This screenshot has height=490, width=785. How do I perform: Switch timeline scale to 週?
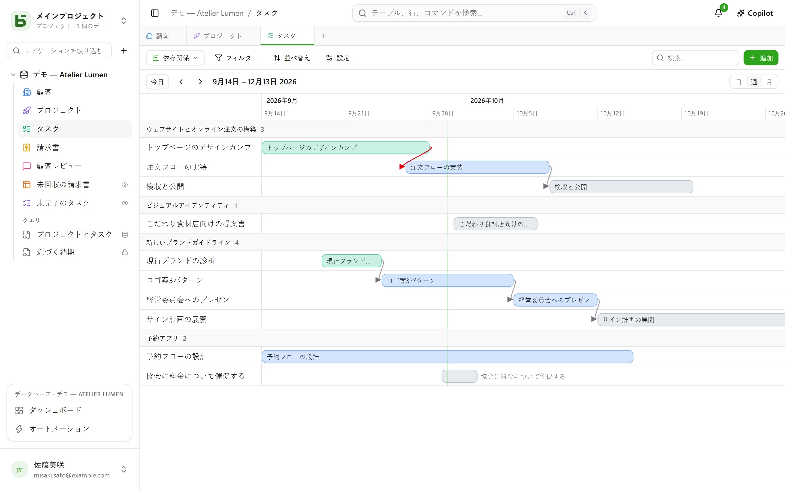(x=754, y=82)
